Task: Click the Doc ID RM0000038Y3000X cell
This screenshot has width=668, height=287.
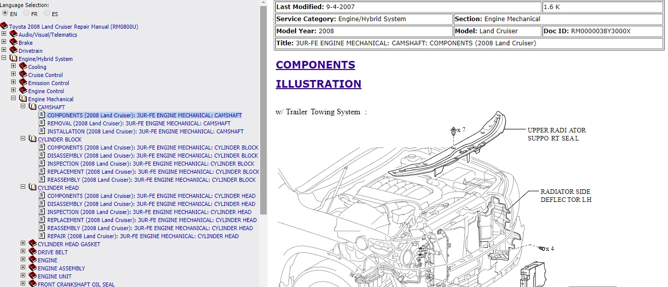Action: [602, 31]
